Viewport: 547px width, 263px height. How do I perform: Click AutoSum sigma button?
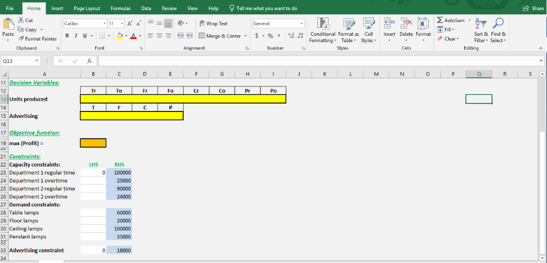451,21
